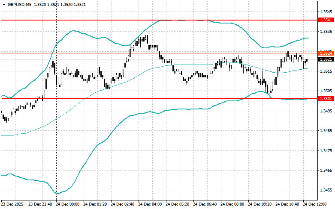Select the orange 1.3524 price level label
The width and height of the screenshot is (335, 209).
pos(326,53)
